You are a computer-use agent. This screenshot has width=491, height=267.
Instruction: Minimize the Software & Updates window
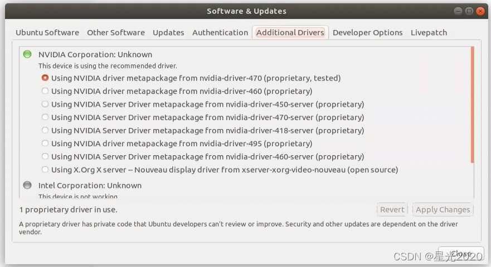coord(458,11)
